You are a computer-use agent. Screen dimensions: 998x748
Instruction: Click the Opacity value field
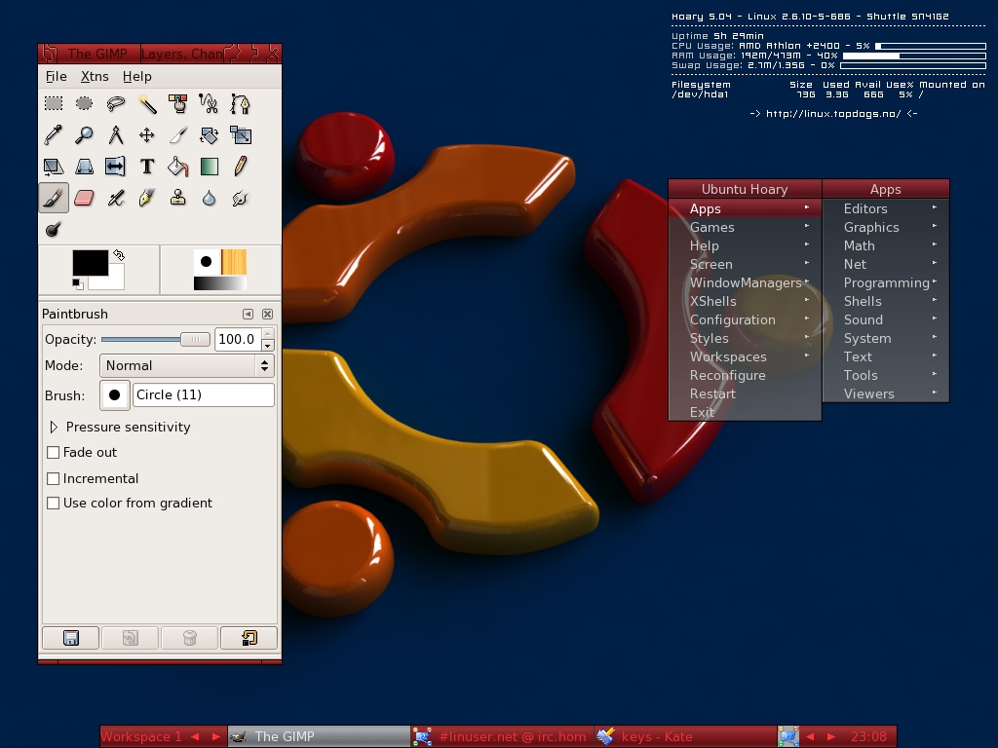[x=238, y=340]
